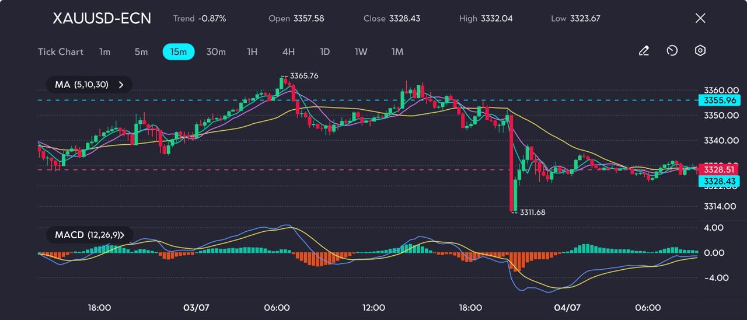Switch to the 30m timeframe

(216, 52)
